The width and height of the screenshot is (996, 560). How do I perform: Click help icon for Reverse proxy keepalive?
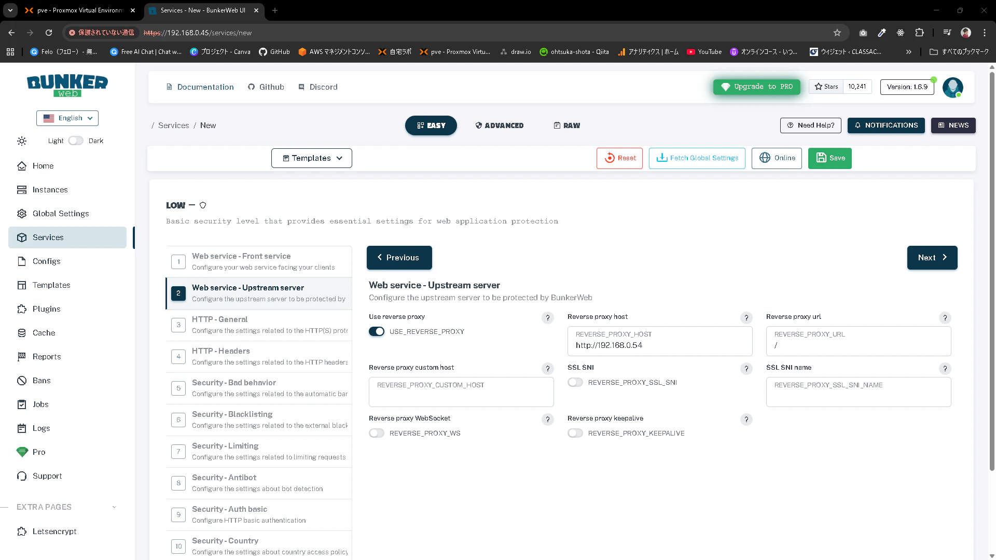tap(746, 419)
